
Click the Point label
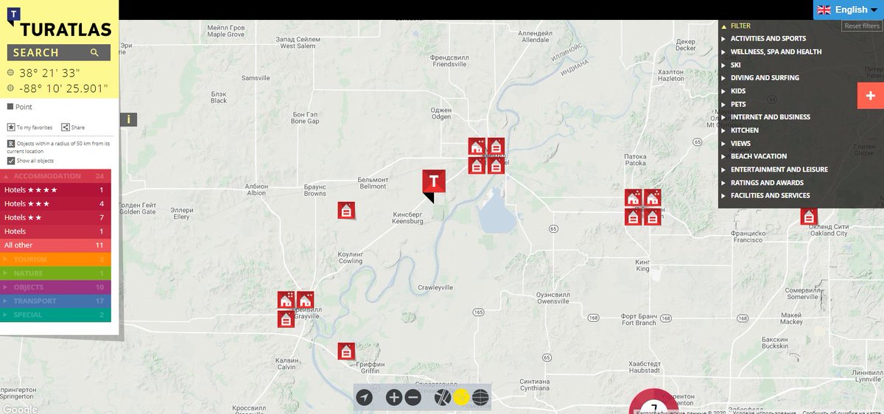point(24,107)
